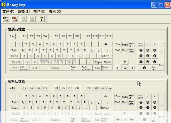Open the 操作(O) menu
Image resolution: width=171 pixels, height=123 pixels.
click(39, 11)
